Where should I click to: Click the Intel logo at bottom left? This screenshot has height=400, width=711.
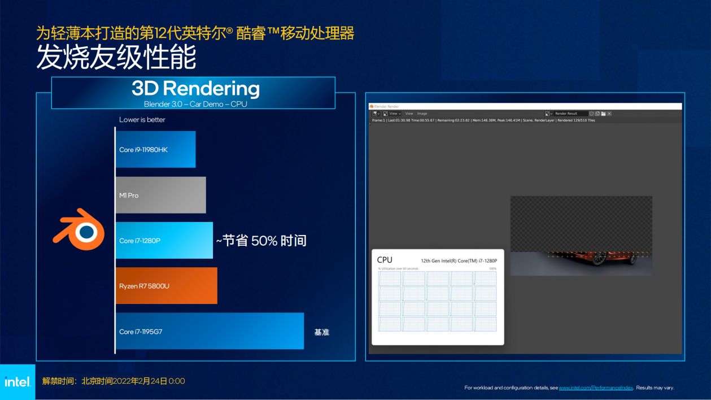[x=18, y=382]
